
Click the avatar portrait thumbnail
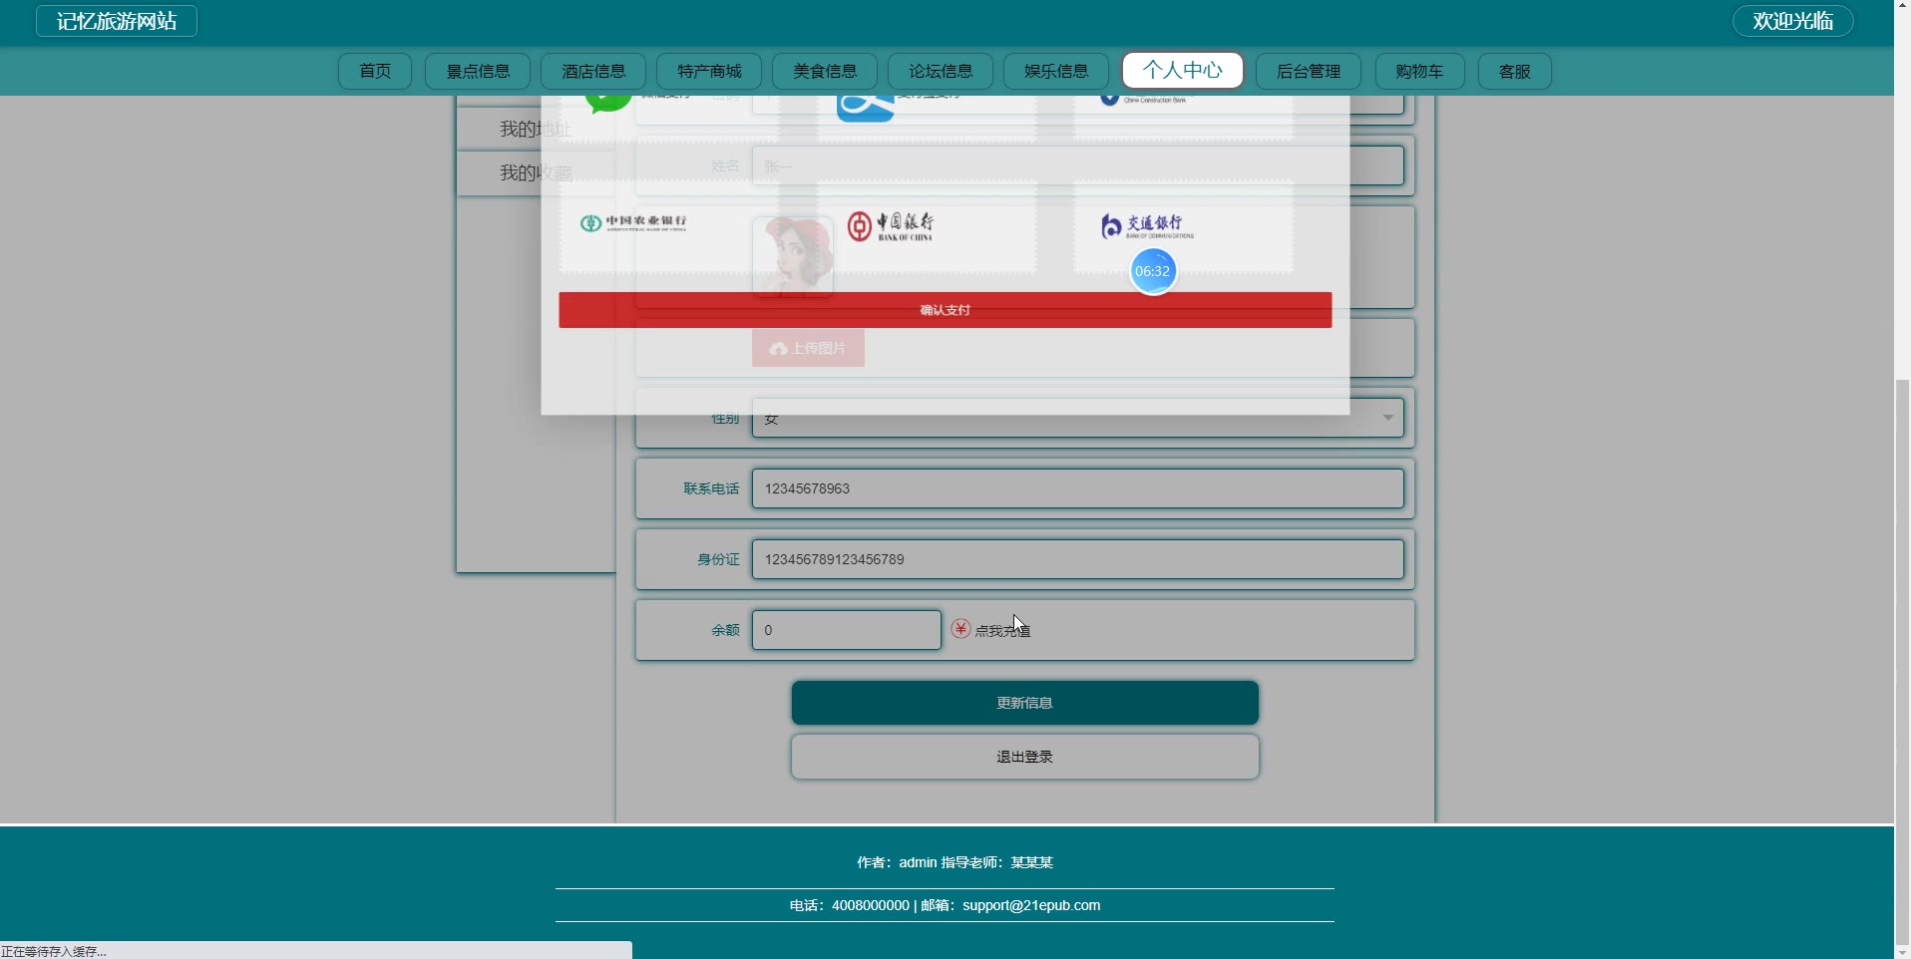(x=792, y=257)
